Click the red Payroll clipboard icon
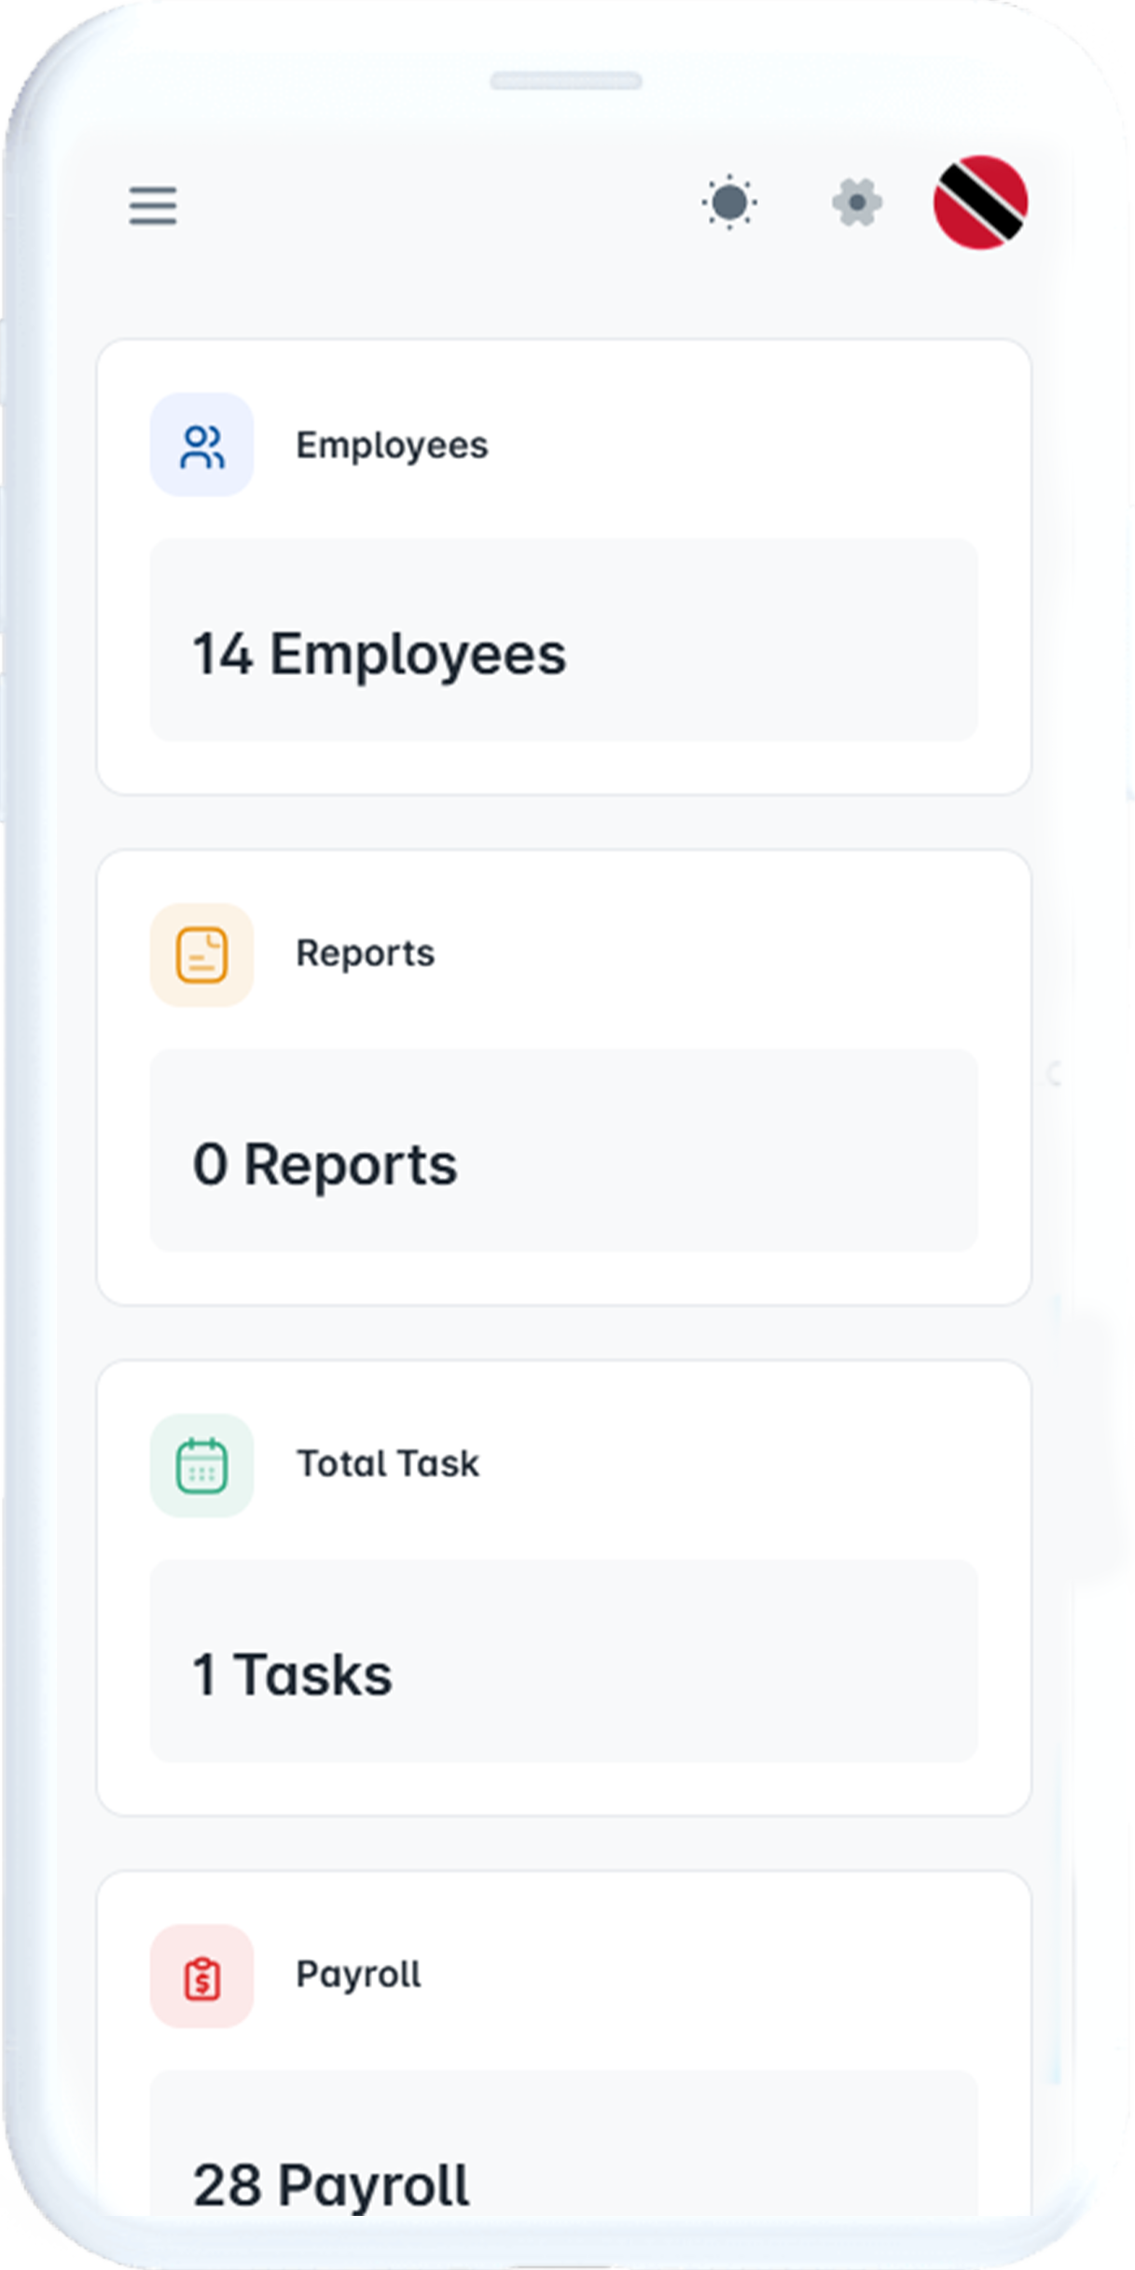 click(x=201, y=1975)
